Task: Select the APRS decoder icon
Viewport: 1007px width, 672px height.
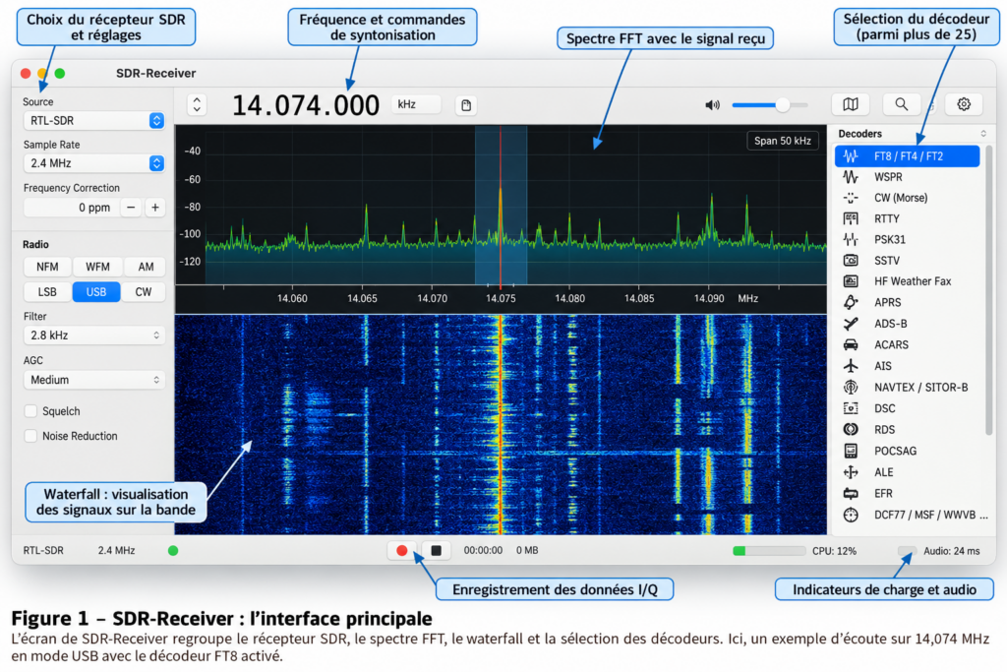Action: pyautogui.click(x=851, y=302)
